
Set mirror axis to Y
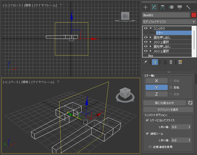[156, 87]
